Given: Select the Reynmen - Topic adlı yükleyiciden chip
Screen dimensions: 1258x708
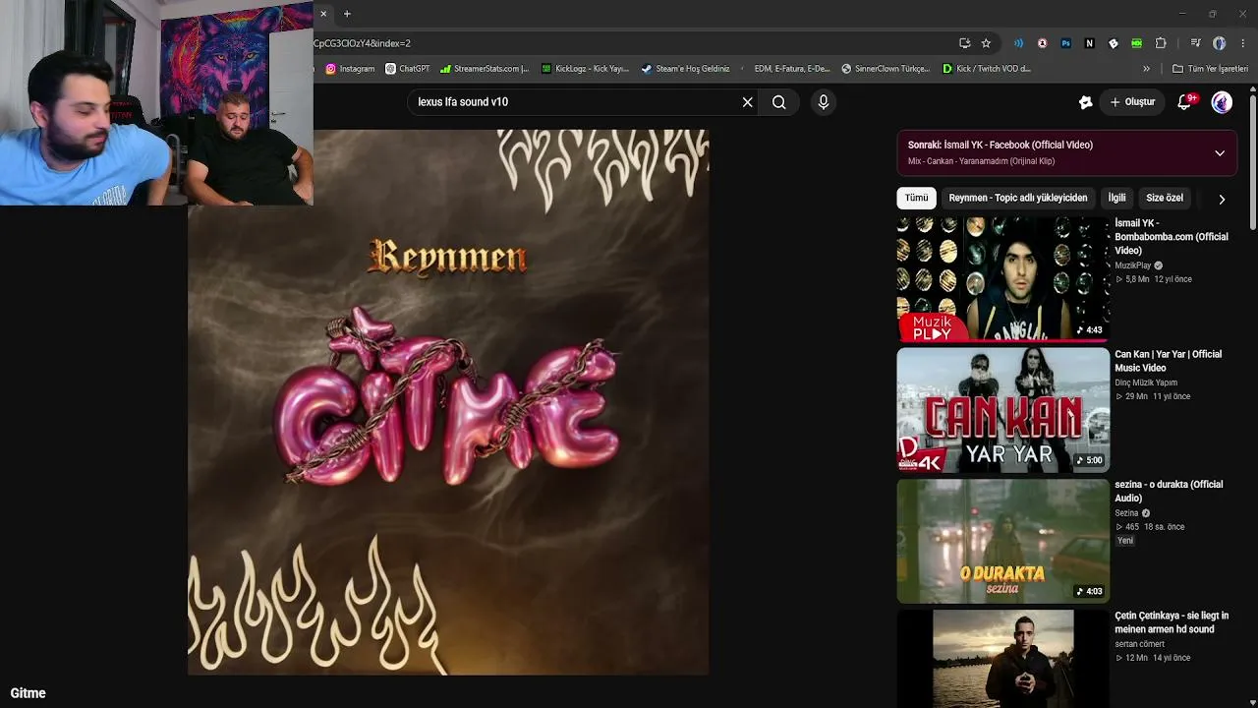Looking at the screenshot, I should [1018, 198].
